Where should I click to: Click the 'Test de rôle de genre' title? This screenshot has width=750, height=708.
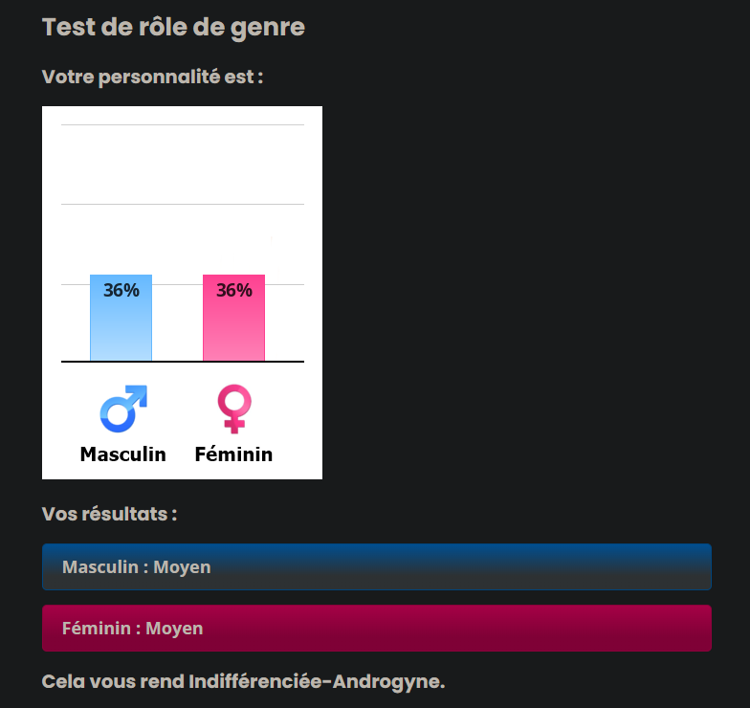click(173, 27)
